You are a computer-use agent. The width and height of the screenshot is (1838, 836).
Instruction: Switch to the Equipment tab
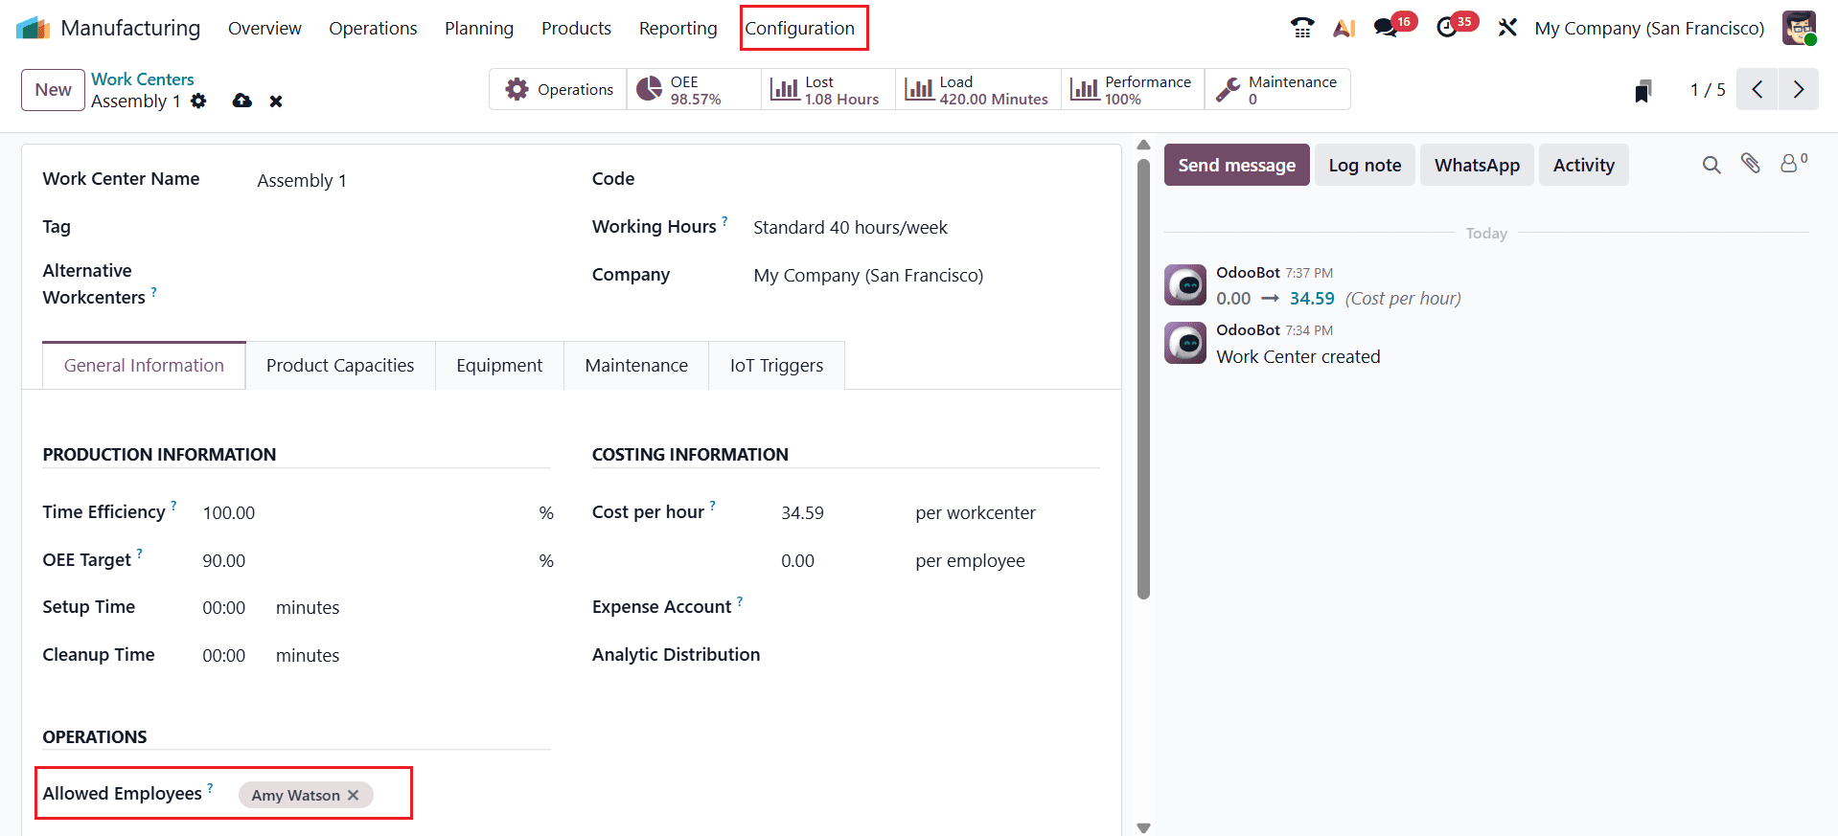pyautogui.click(x=499, y=365)
